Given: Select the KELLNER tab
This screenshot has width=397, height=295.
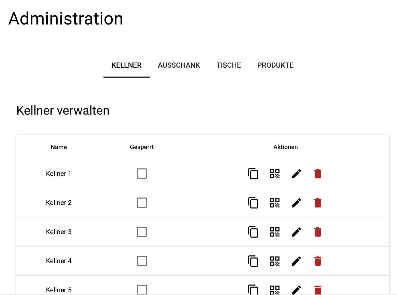Looking at the screenshot, I should 126,65.
